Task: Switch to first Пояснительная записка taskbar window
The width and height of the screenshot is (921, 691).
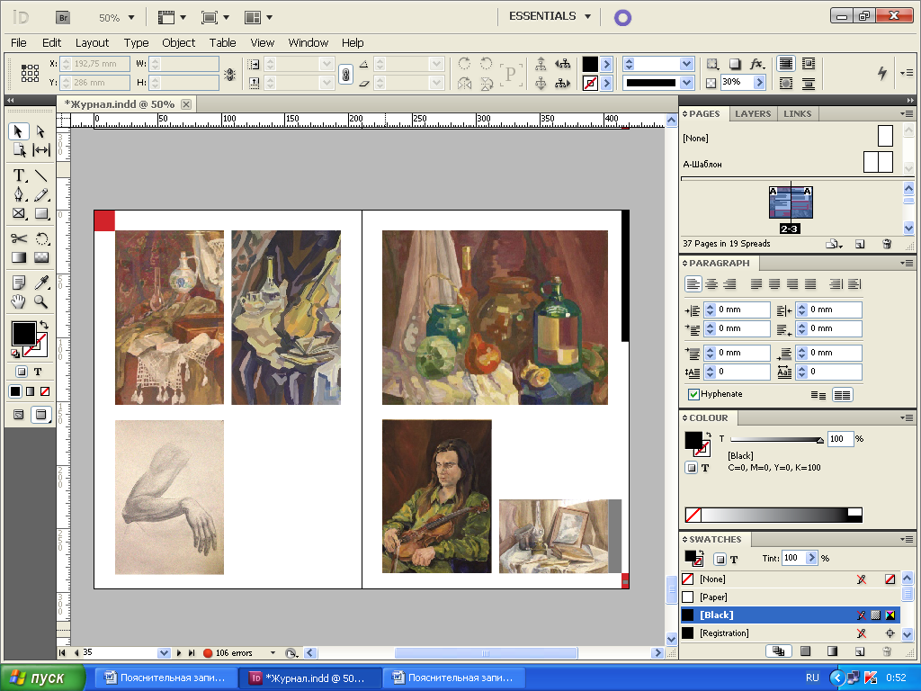Action: click(x=165, y=678)
